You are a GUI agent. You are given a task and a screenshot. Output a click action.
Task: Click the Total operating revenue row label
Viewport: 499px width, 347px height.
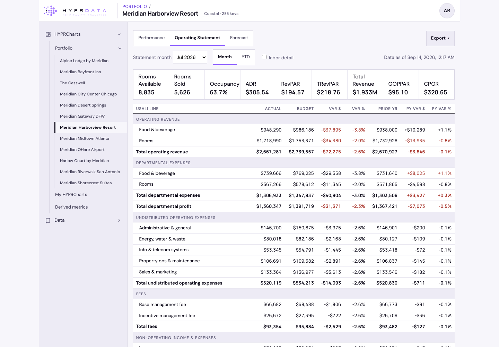pyautogui.click(x=162, y=152)
